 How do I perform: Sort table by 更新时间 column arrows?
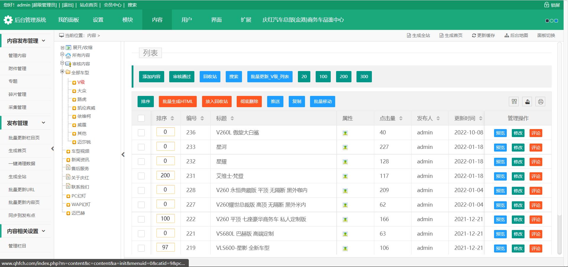coord(481,118)
